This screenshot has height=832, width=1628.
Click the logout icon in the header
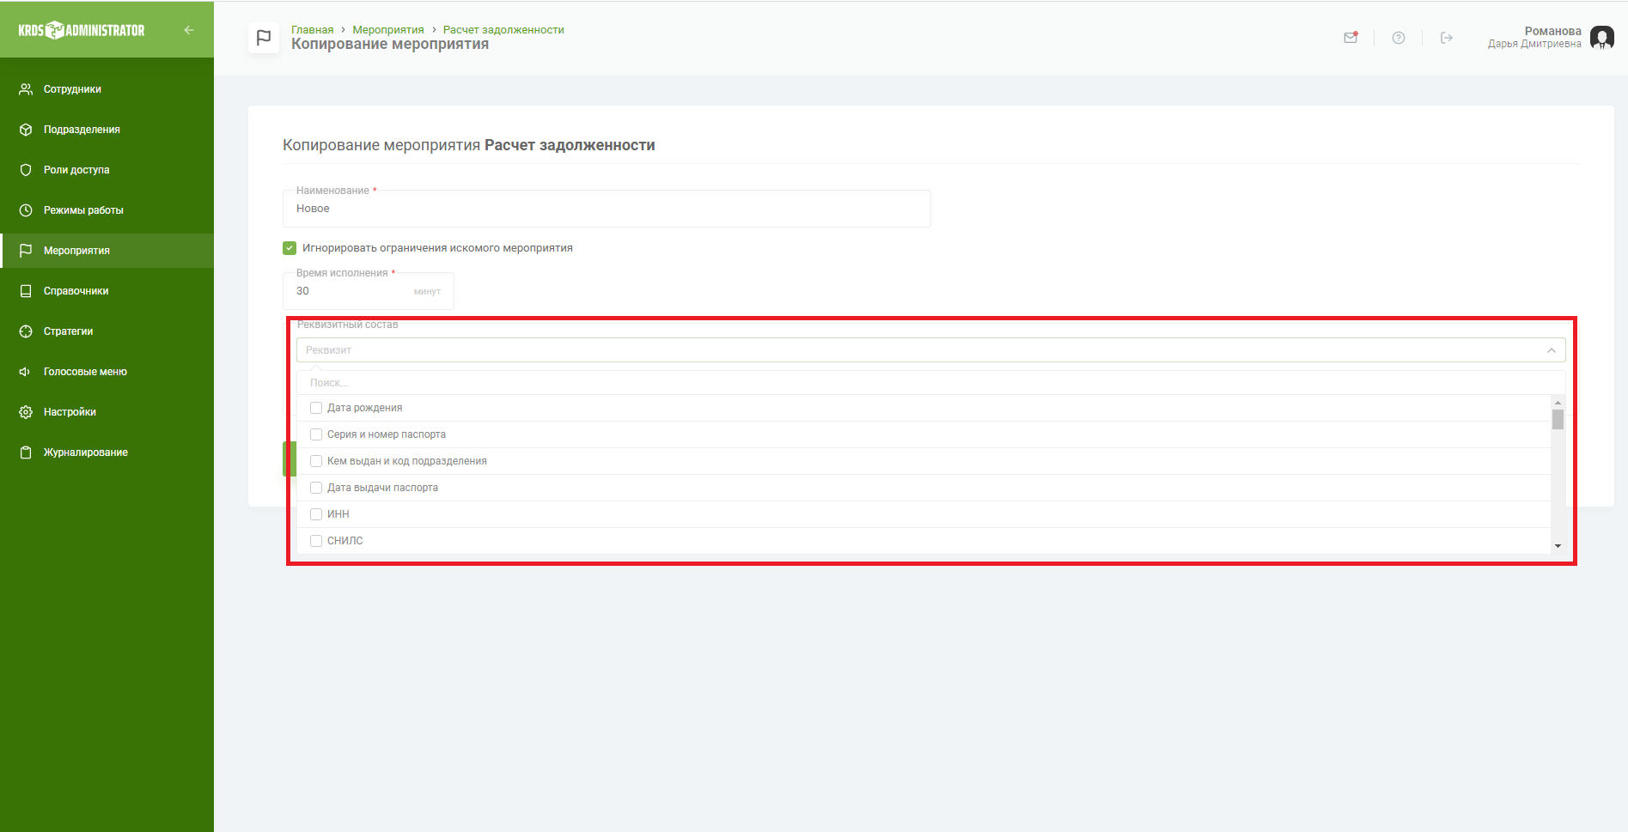pos(1447,38)
